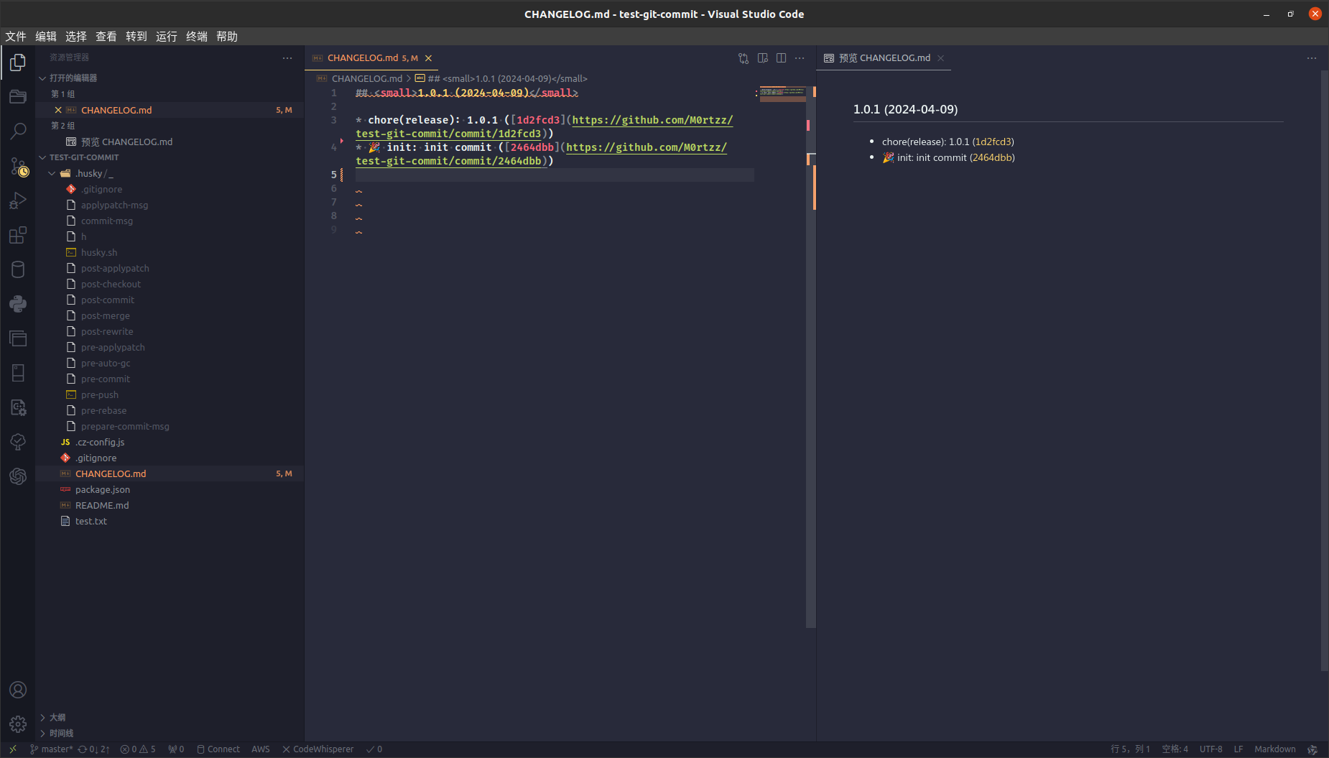Open the 编辑 menu
Image resolution: width=1329 pixels, height=758 pixels.
point(46,36)
